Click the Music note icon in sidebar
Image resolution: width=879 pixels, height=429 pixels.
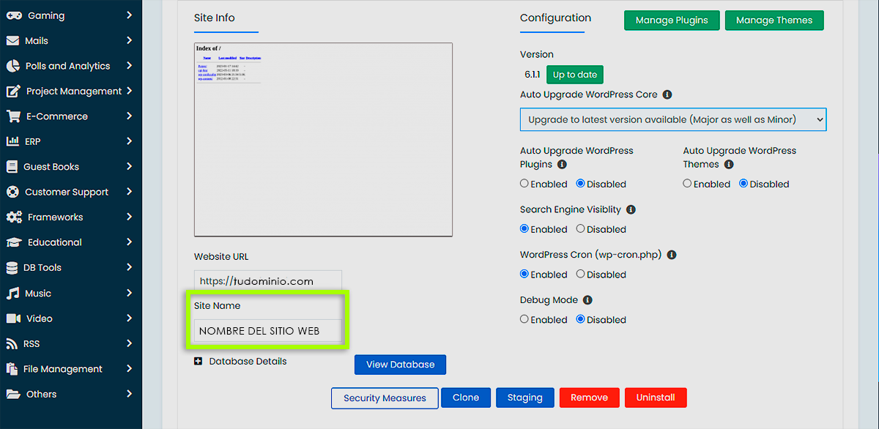click(12, 294)
